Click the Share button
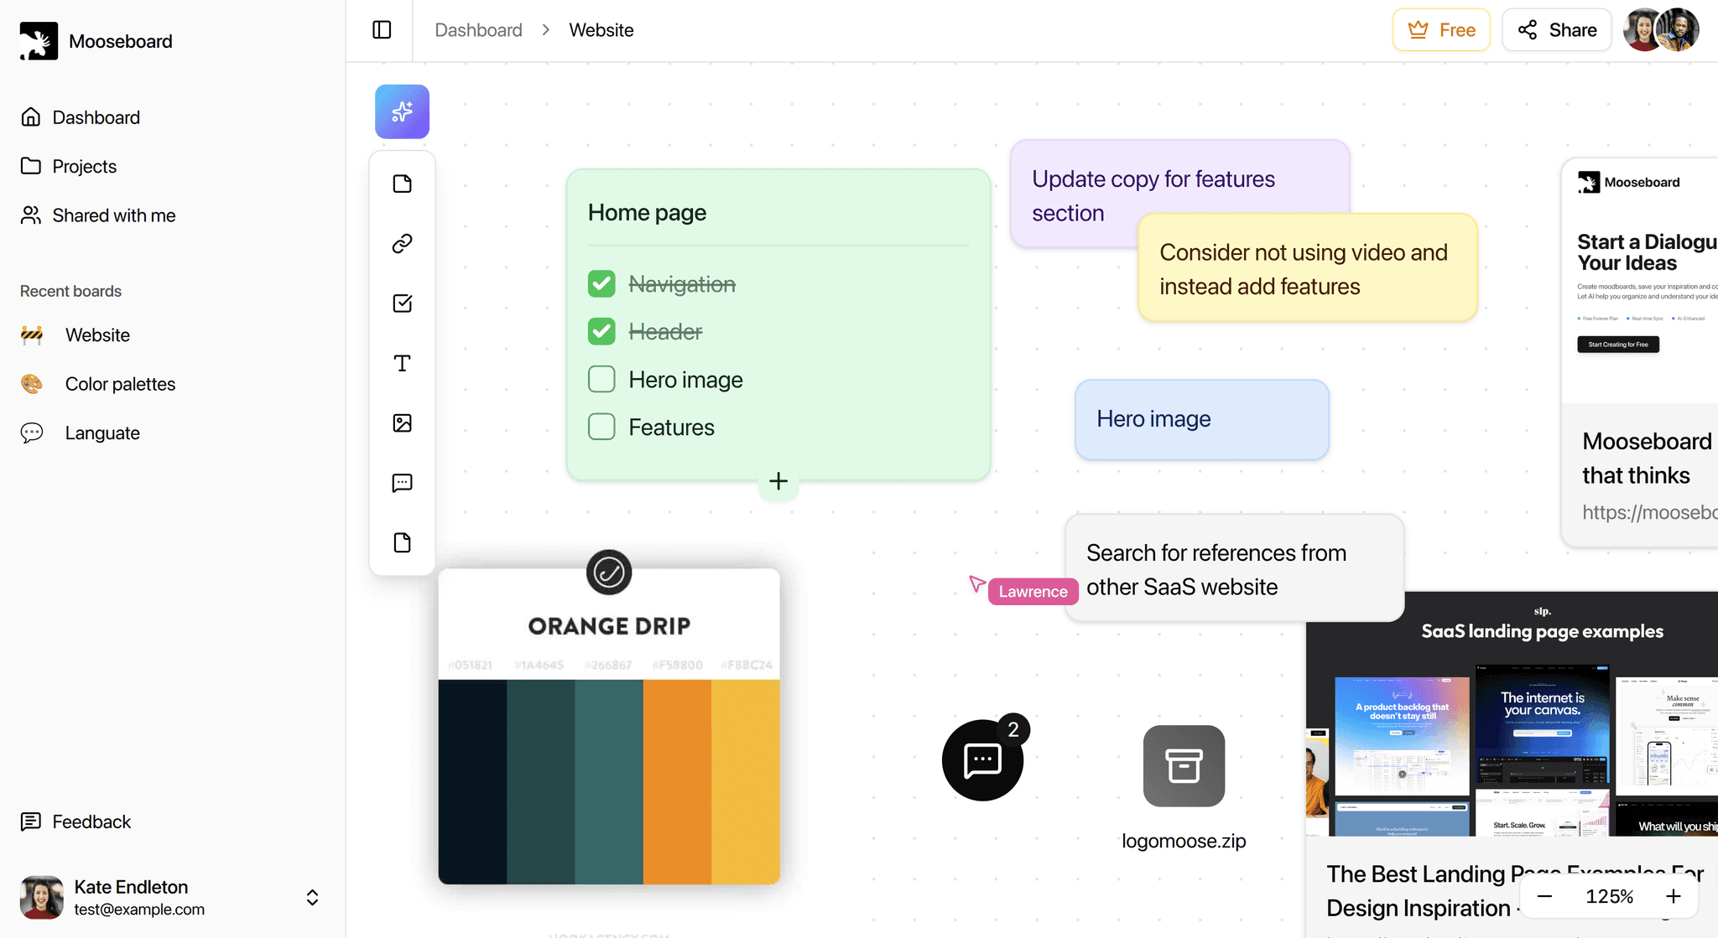The height and width of the screenshot is (938, 1718). click(1556, 29)
